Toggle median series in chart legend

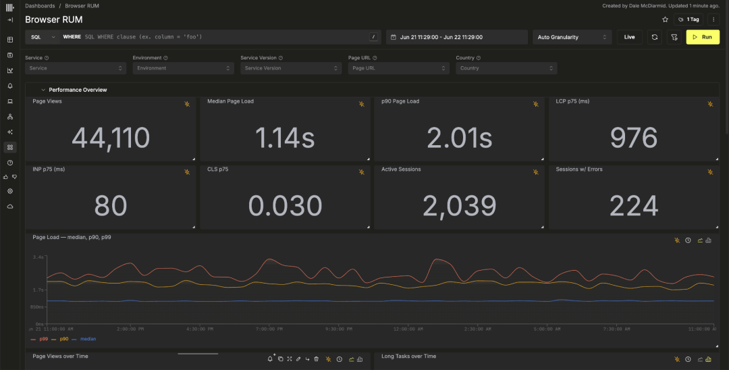click(x=84, y=339)
